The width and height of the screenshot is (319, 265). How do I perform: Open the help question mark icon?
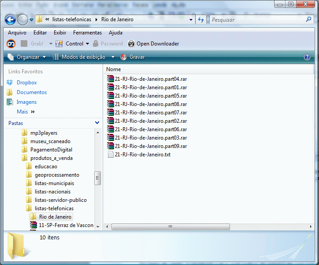pos(307,57)
